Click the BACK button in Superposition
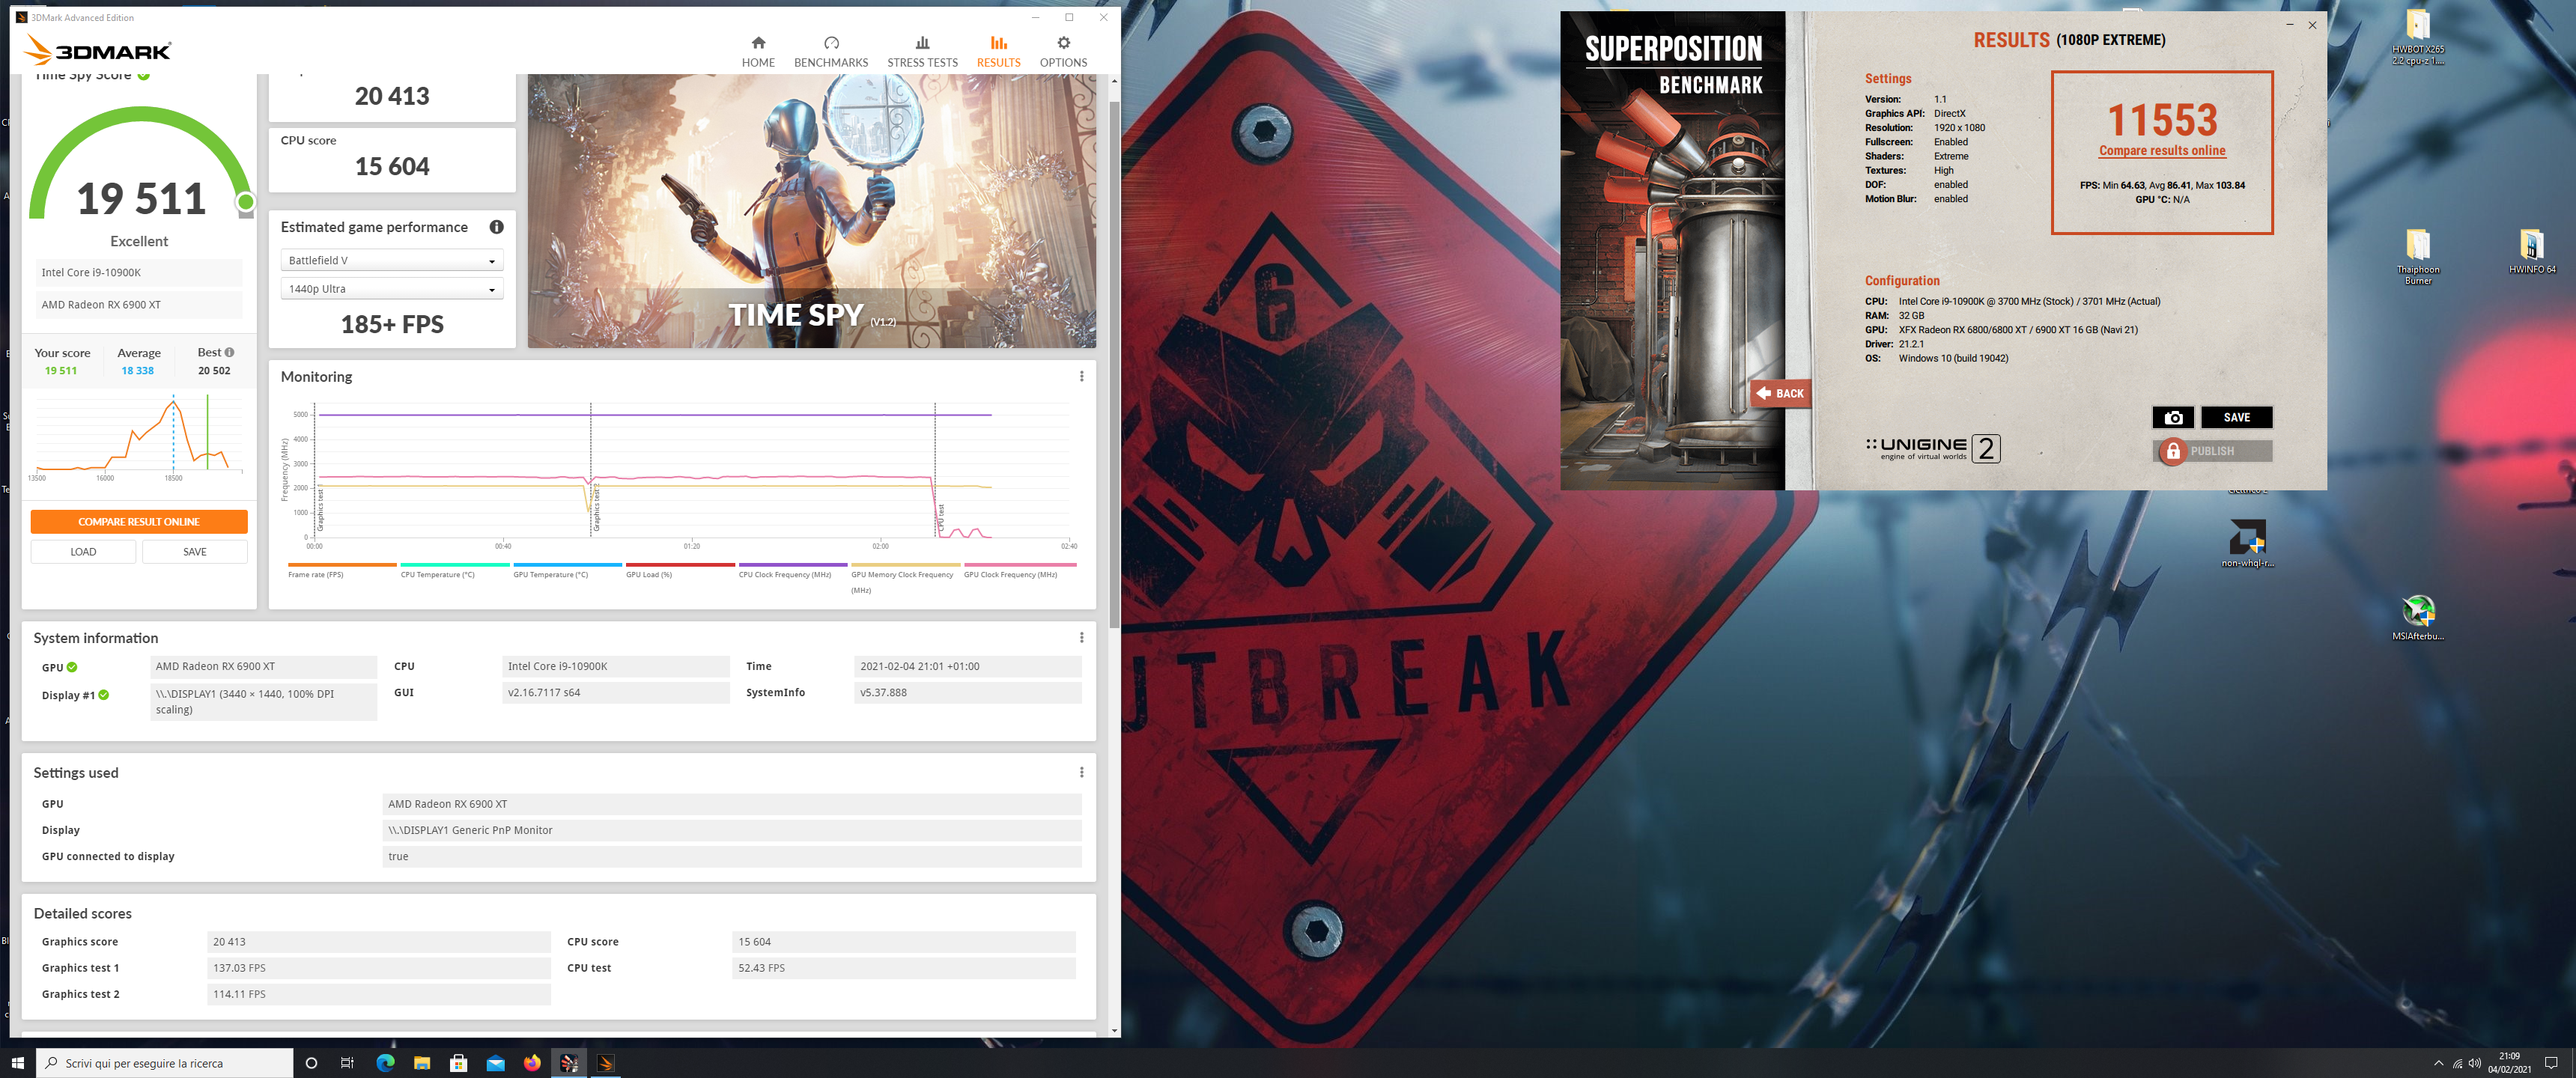The width and height of the screenshot is (2576, 1078). [x=1780, y=393]
